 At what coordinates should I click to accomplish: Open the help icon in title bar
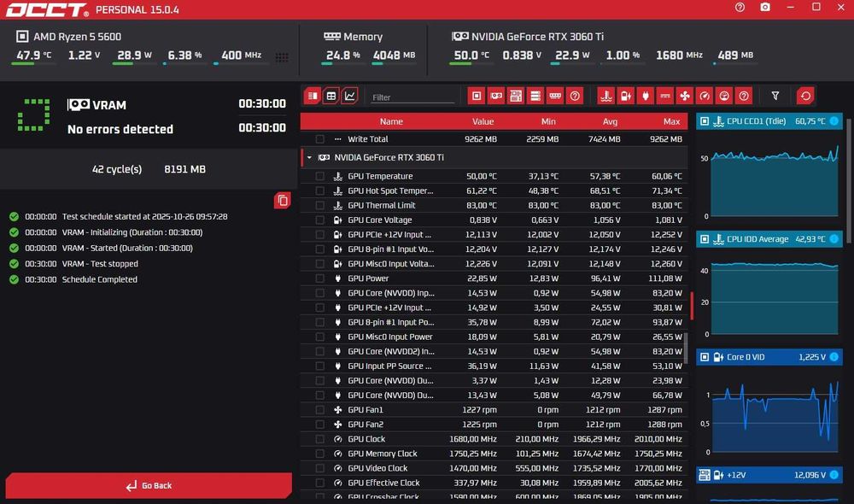pos(740,8)
